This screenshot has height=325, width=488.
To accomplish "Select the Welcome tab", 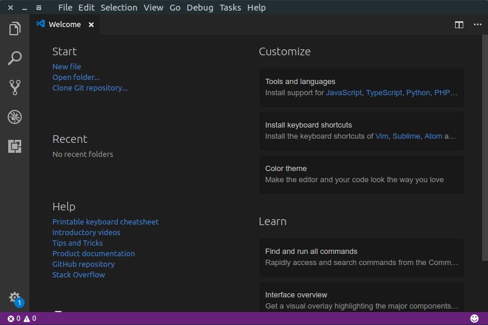I will click(x=64, y=25).
